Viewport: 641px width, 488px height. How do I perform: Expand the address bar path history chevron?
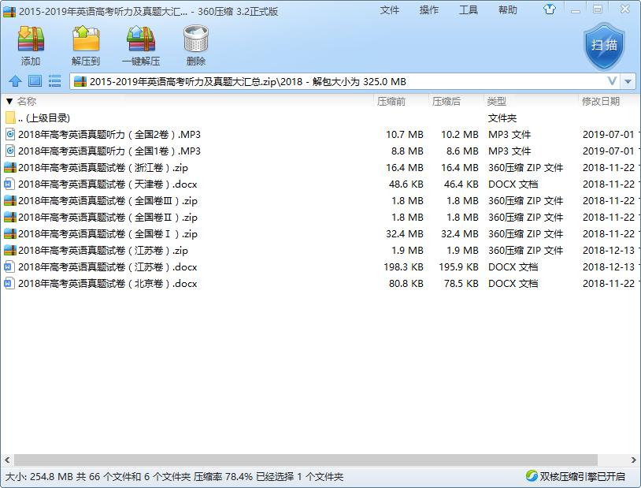[x=612, y=81]
